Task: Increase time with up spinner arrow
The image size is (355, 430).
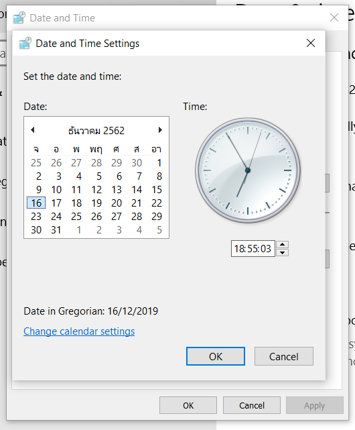Action: [283, 245]
